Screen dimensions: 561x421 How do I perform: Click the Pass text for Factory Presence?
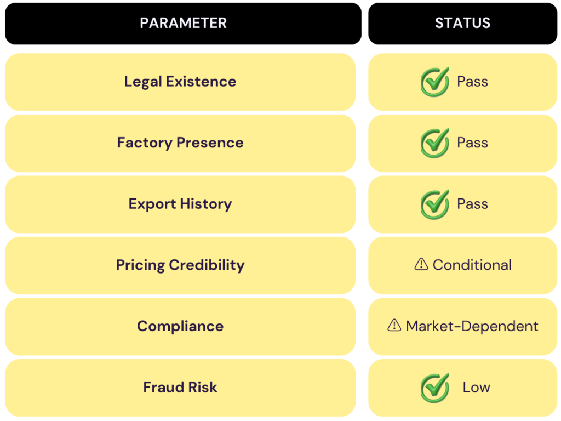(472, 143)
